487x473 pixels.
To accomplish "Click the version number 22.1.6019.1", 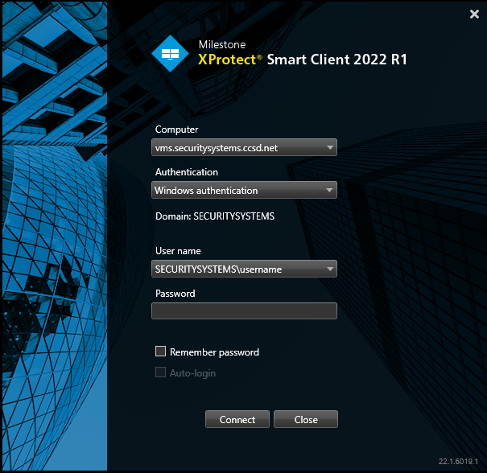I will [x=458, y=462].
